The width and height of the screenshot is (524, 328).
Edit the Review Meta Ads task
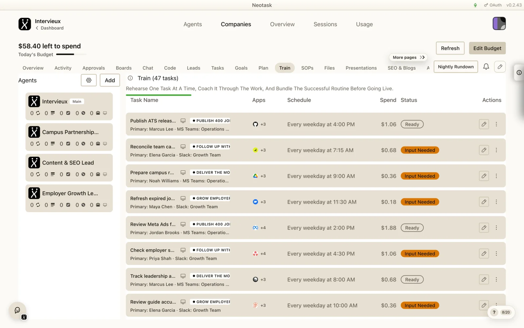click(x=484, y=228)
